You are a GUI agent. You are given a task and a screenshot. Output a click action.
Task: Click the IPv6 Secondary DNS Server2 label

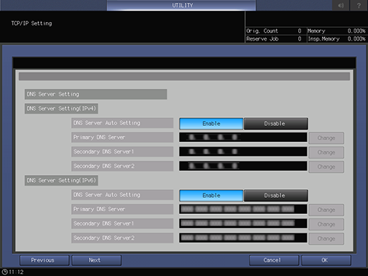point(122,238)
